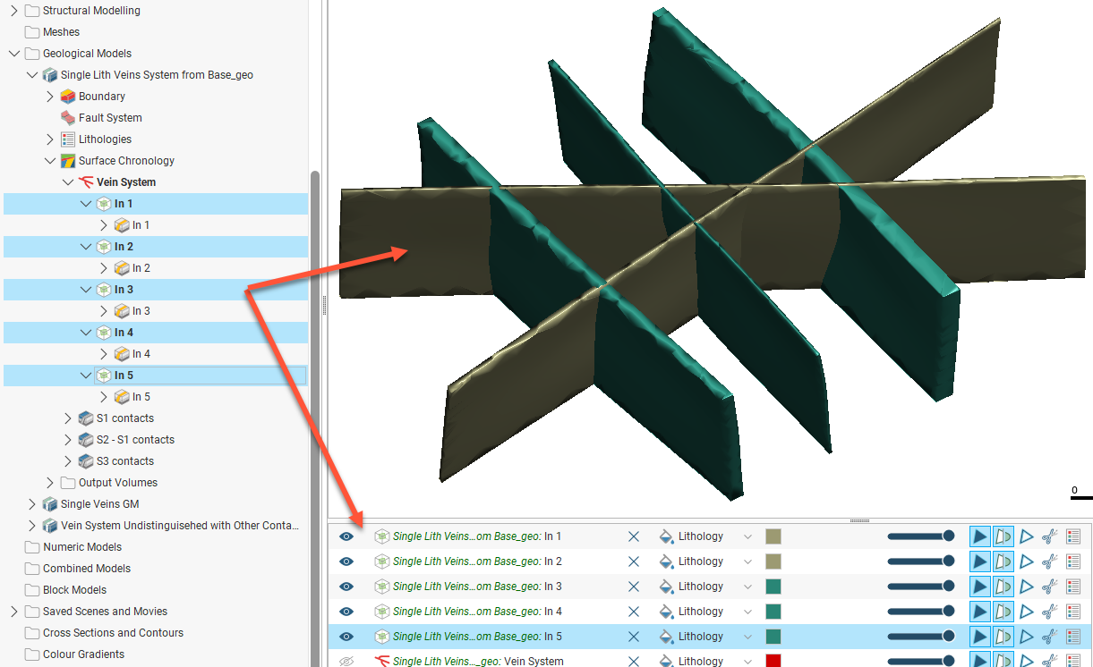Expand the Boundary node

point(50,97)
